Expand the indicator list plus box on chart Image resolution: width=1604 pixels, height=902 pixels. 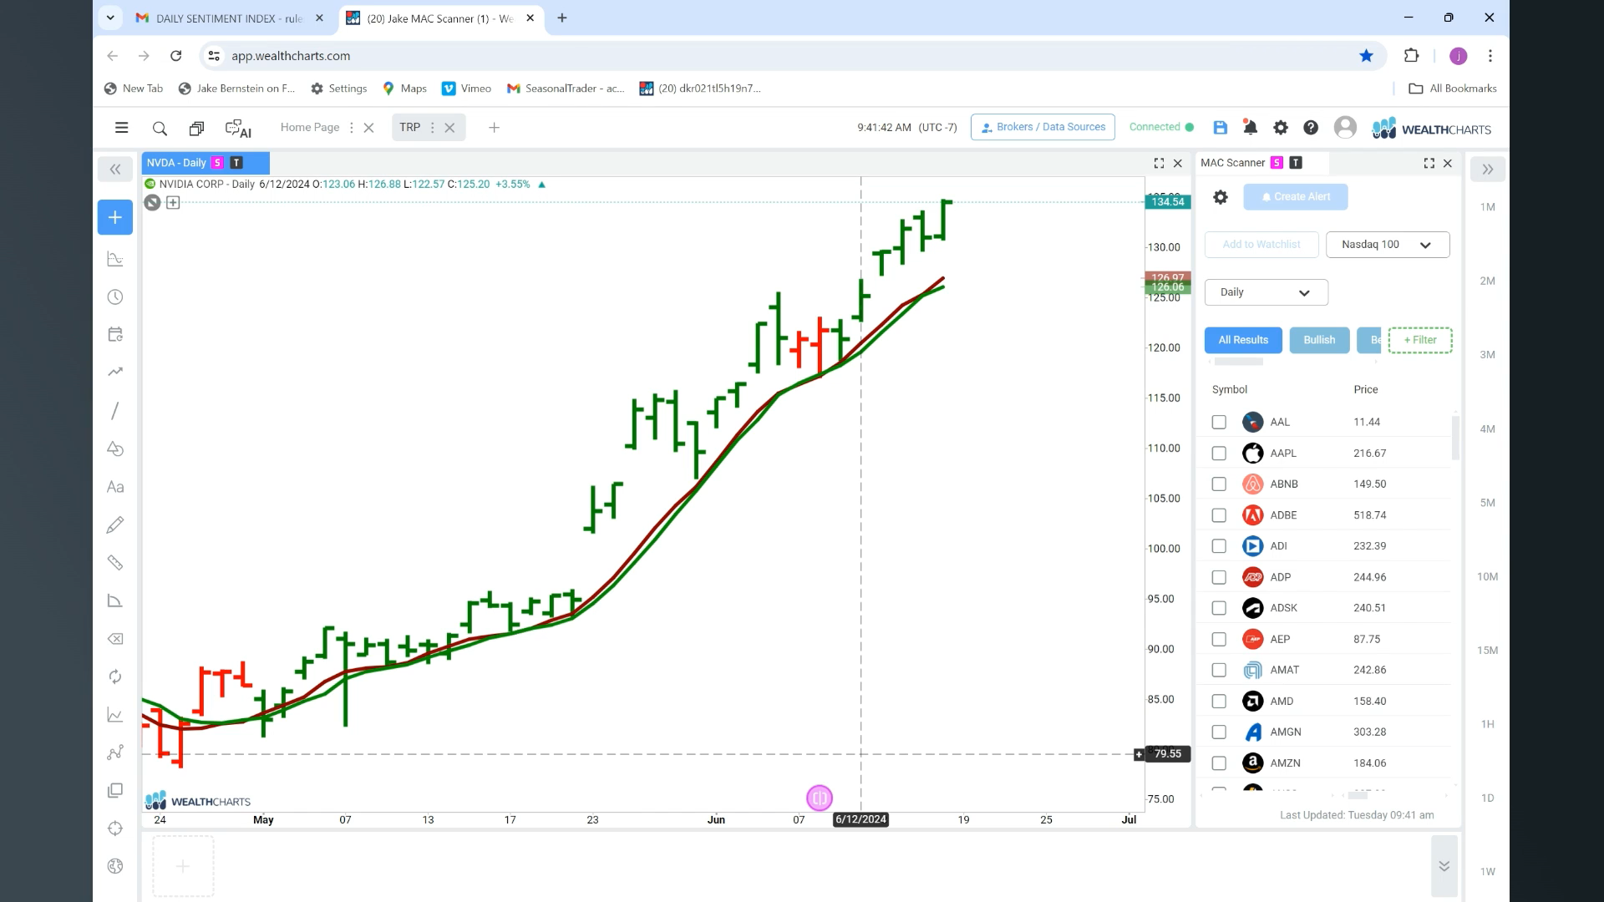[x=173, y=203]
